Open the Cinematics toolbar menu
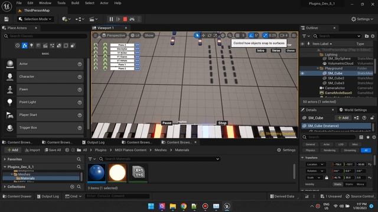This screenshot has width=378, height=212. [x=93, y=19]
